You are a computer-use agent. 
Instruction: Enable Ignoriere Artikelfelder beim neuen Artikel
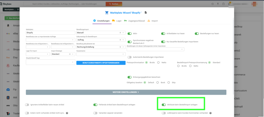point(27,105)
